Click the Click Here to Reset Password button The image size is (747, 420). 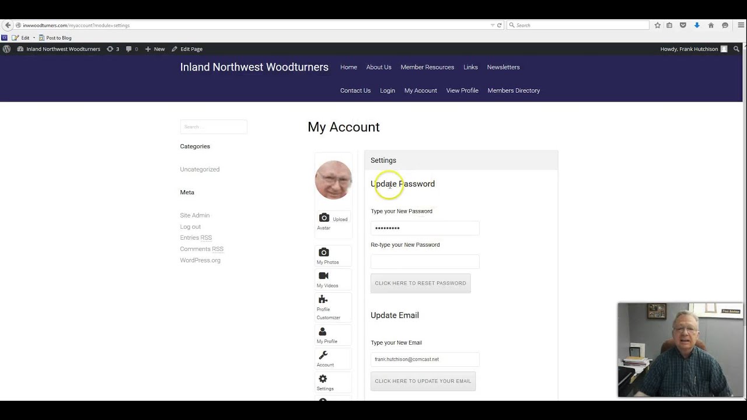point(421,283)
